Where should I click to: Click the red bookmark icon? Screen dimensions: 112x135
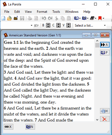click(100, 18)
